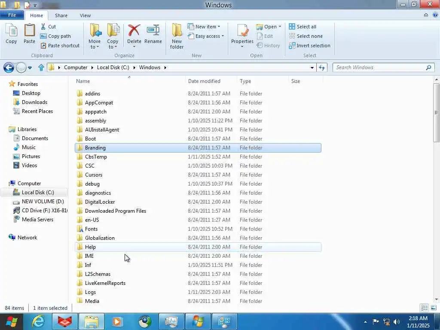
Task: Open the File menu
Action: point(12,15)
